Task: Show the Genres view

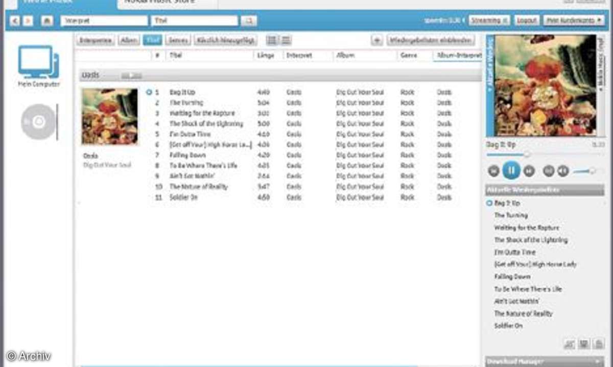Action: click(178, 40)
